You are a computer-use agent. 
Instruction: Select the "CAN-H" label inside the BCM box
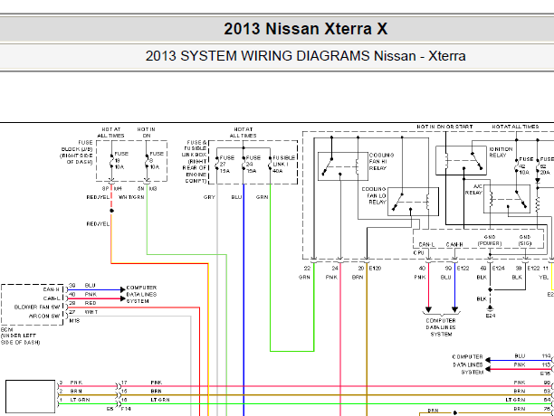(52, 289)
